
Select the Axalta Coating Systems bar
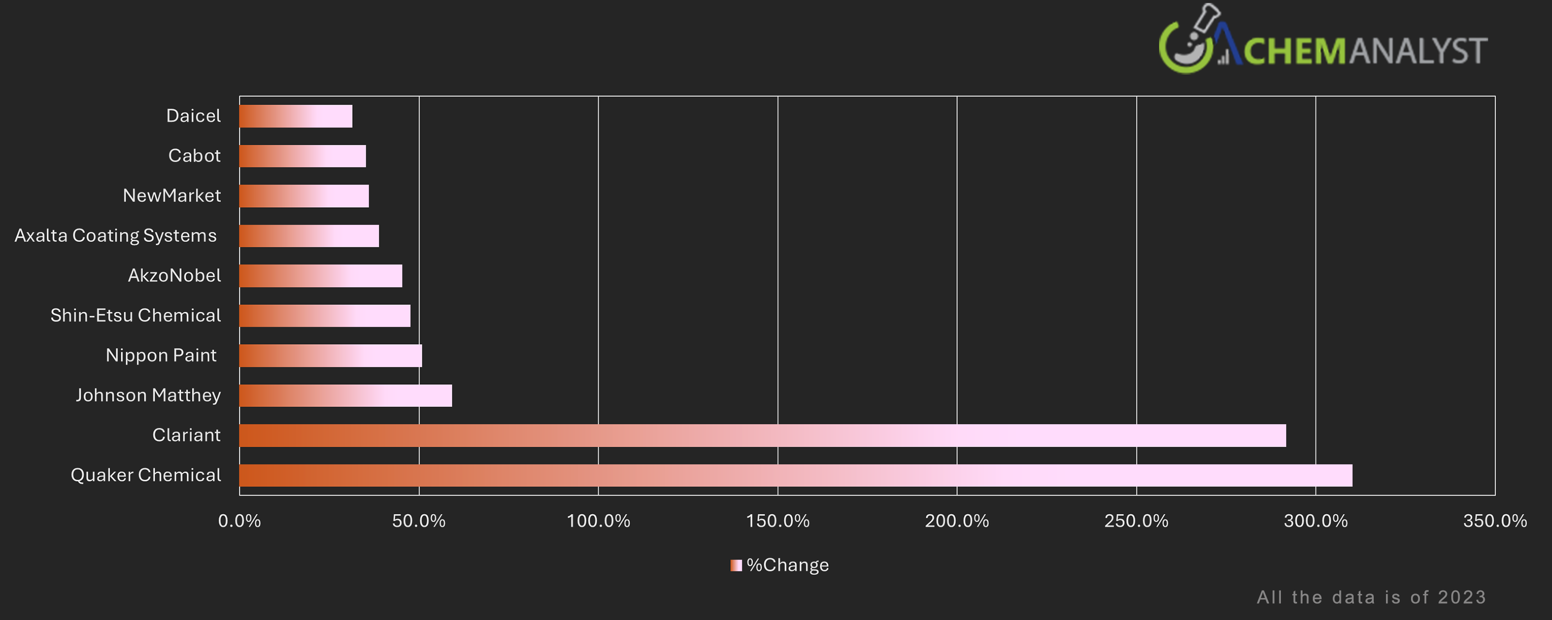coord(309,236)
